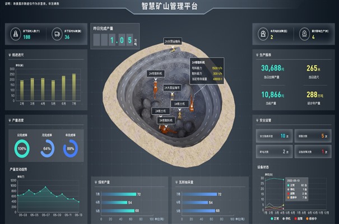Select the 1#推土机 bulldozer marker in the pit

pos(180,104)
